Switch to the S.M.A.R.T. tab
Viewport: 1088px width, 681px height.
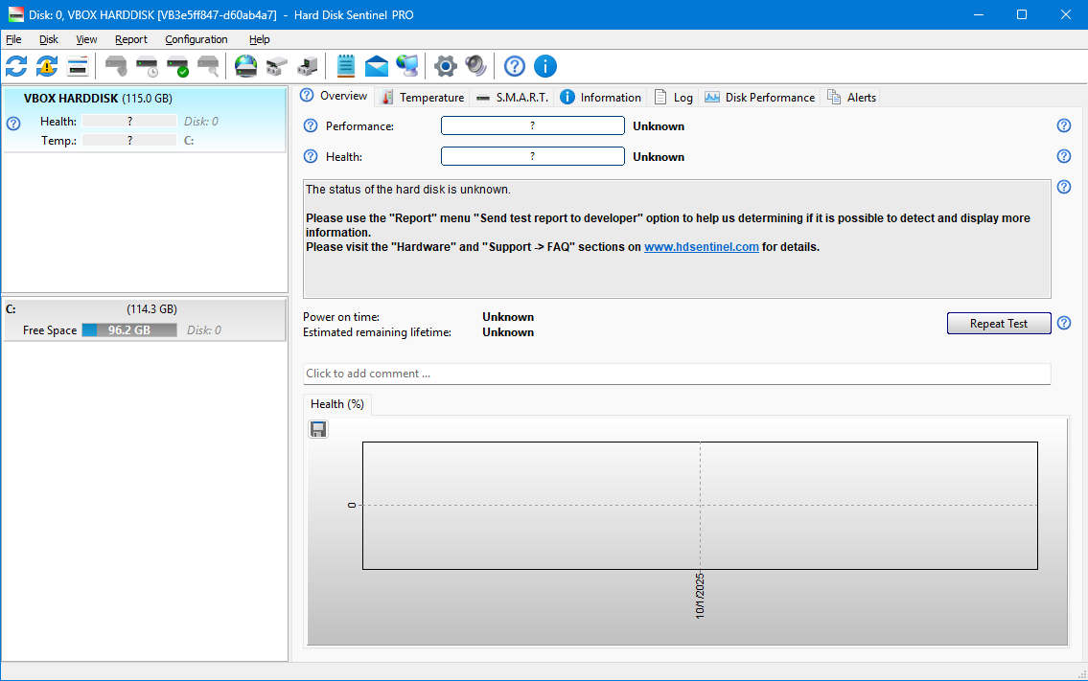click(512, 97)
